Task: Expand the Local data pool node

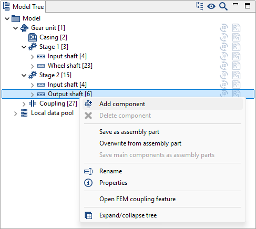Action: click(16, 113)
